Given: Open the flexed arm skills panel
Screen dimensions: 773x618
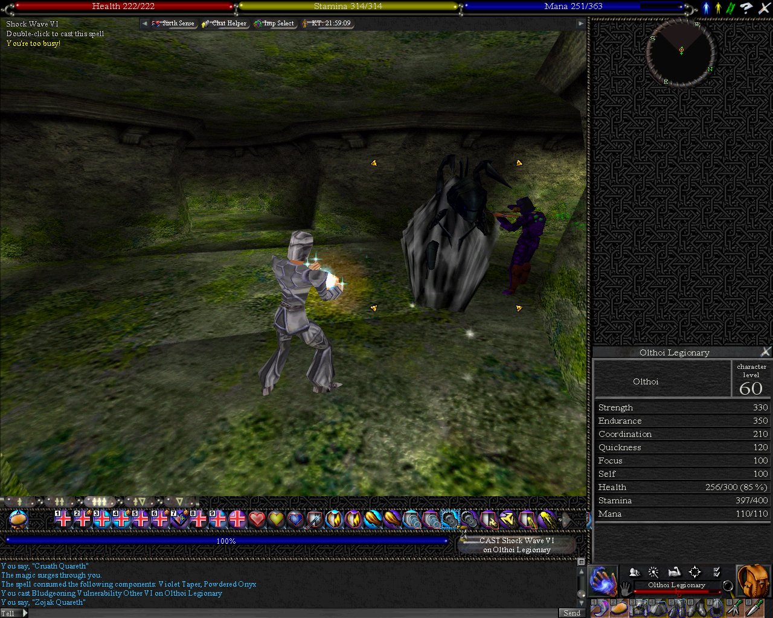Looking at the screenshot, I should (675, 572).
